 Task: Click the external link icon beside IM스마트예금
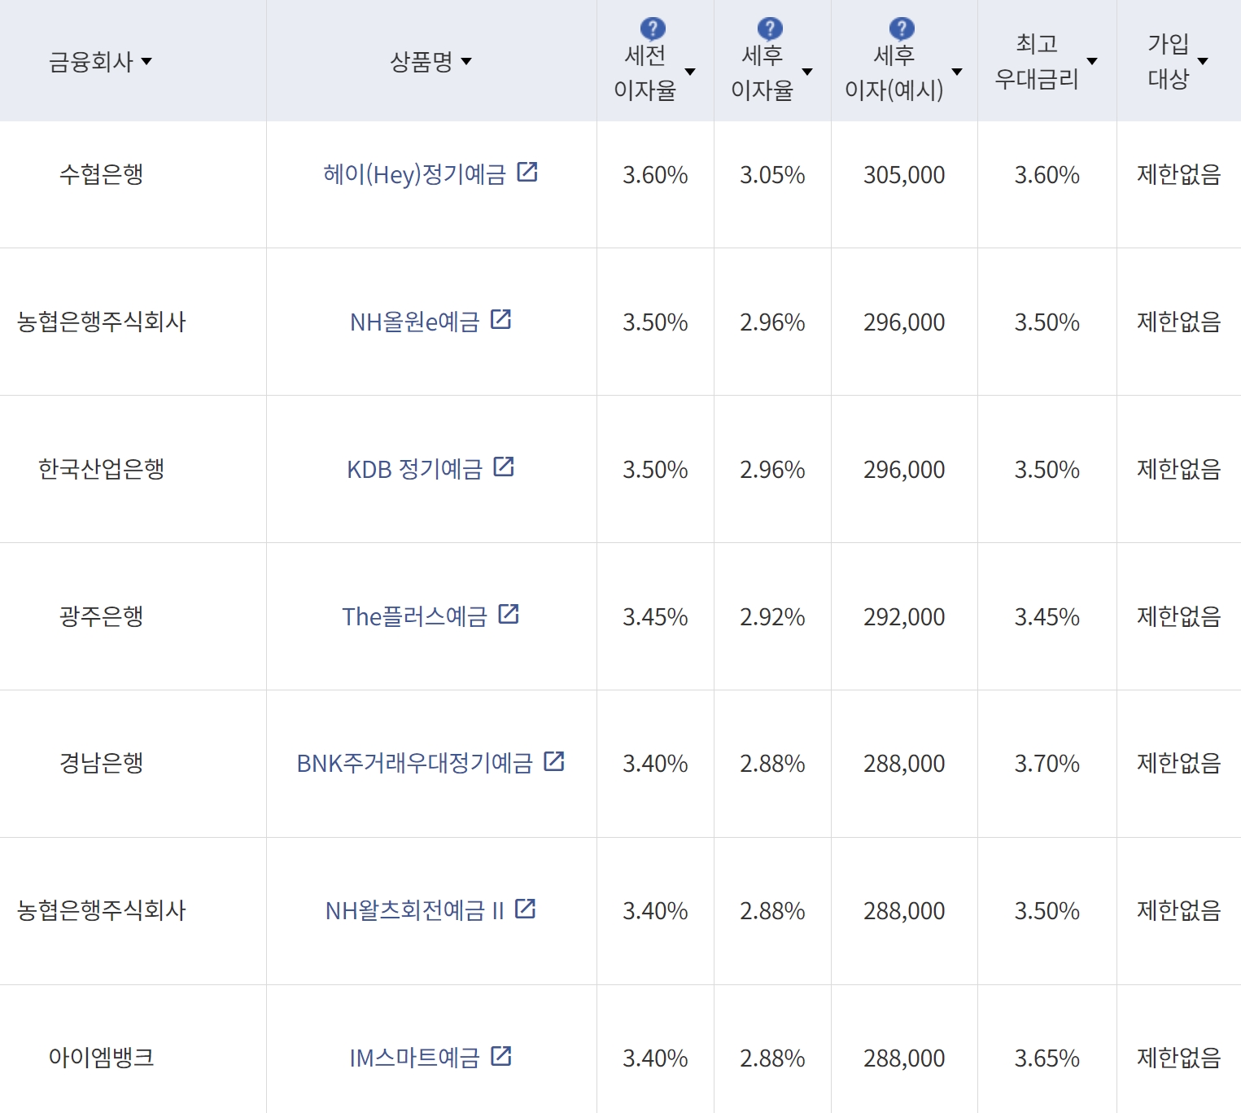coord(502,1057)
